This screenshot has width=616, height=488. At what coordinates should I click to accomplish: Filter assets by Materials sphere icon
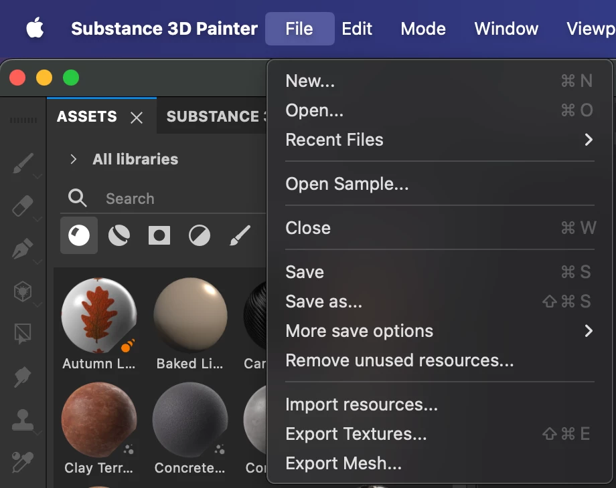79,235
